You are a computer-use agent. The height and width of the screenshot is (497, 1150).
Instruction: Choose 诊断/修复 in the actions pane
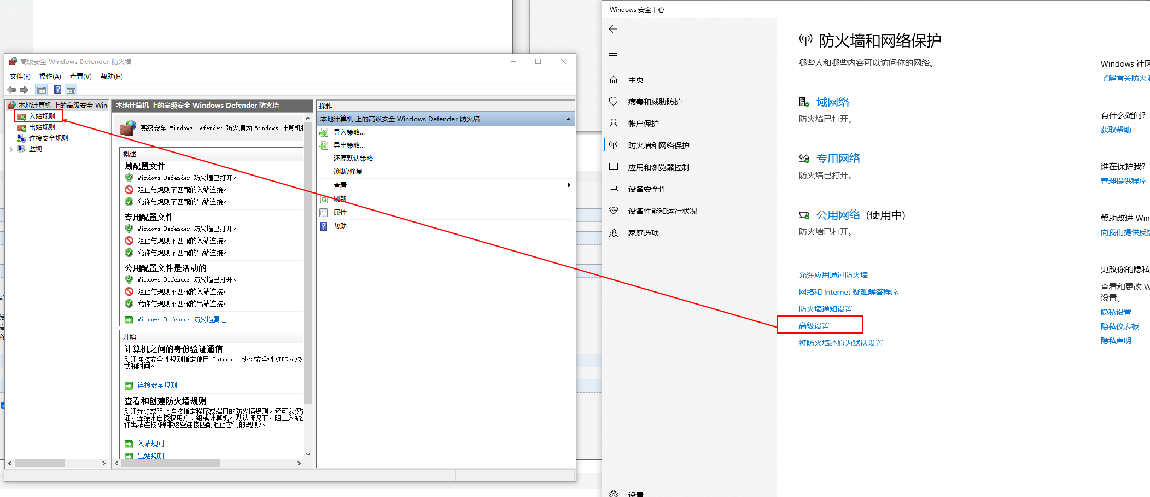coord(348,172)
